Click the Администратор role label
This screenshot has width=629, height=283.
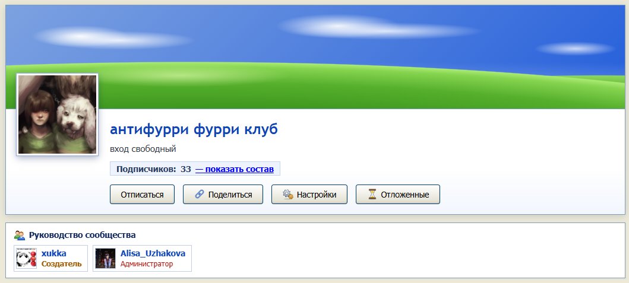point(147,264)
